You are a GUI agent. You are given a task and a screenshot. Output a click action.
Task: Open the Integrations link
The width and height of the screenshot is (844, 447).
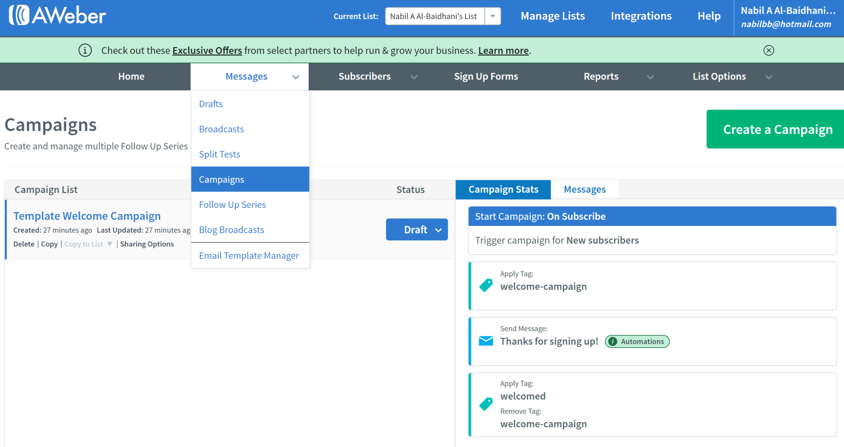[641, 16]
